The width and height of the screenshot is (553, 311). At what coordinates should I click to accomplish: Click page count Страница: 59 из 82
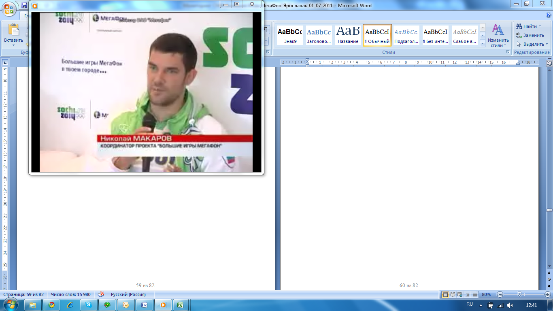(x=23, y=294)
